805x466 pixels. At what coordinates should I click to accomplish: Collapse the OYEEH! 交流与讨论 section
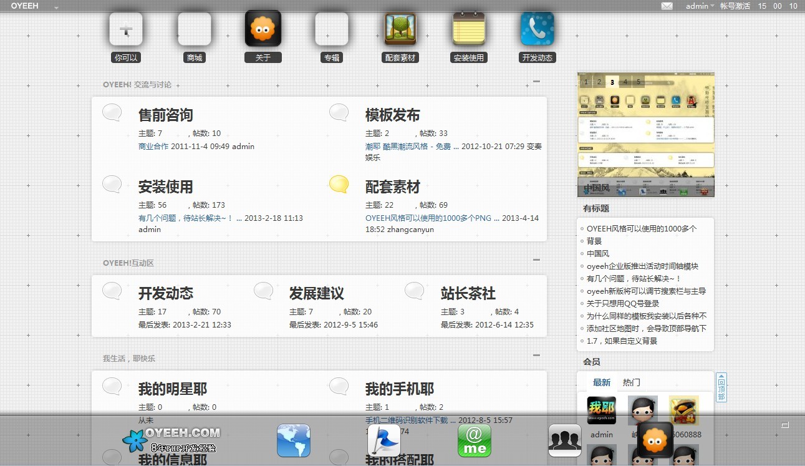click(536, 82)
